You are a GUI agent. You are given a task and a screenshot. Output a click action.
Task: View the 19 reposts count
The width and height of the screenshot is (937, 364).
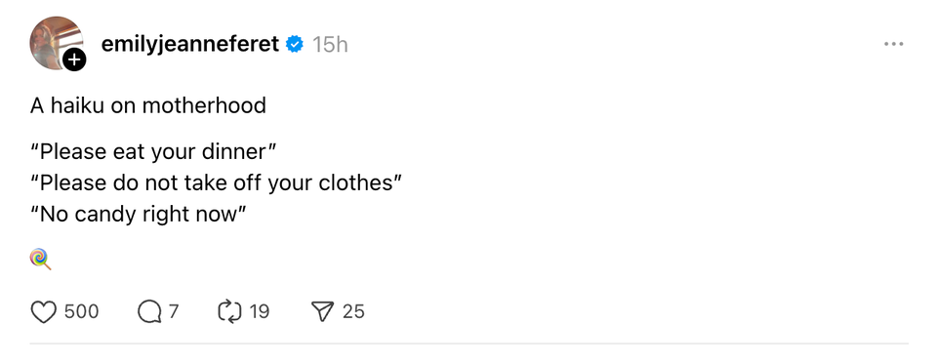coord(259,312)
